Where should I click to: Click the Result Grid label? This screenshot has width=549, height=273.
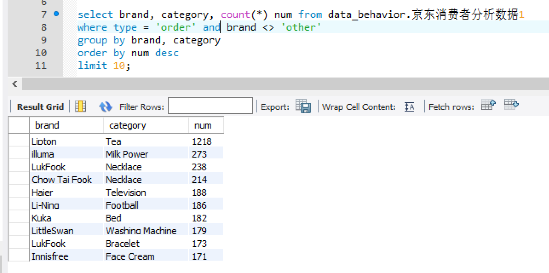pos(40,107)
